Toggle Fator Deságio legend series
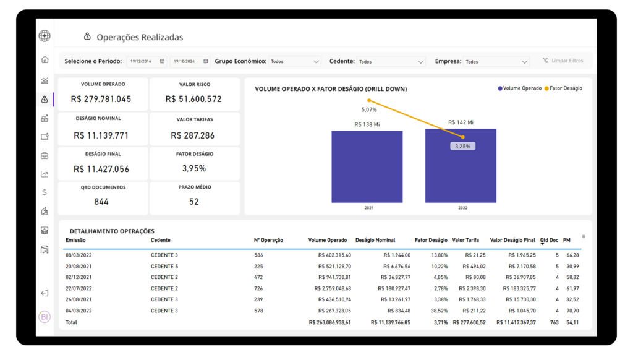 pos(563,88)
